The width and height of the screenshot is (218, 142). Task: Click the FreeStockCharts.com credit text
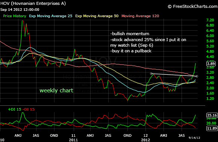pos(192,6)
